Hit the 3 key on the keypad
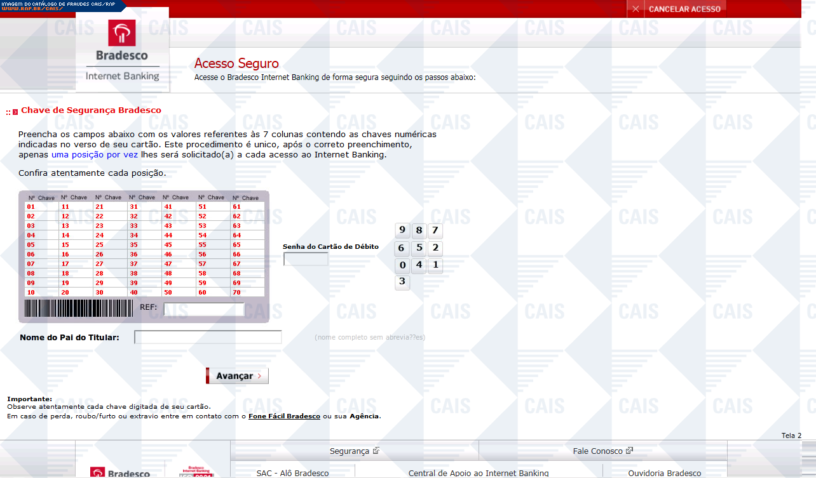Viewport: 816px width, 478px height. [402, 282]
